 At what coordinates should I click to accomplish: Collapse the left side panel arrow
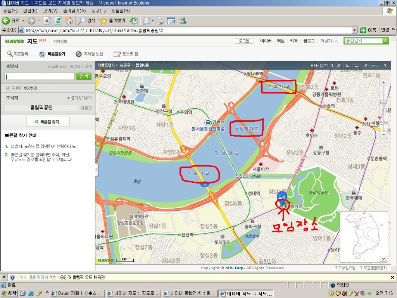point(97,170)
